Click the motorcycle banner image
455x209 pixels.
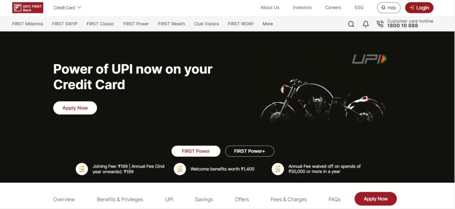click(x=323, y=100)
